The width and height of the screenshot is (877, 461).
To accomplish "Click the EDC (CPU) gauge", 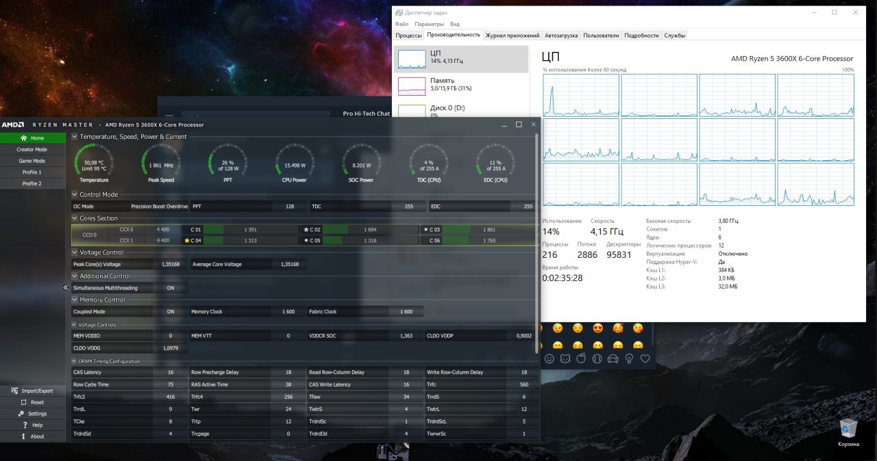I will click(496, 163).
